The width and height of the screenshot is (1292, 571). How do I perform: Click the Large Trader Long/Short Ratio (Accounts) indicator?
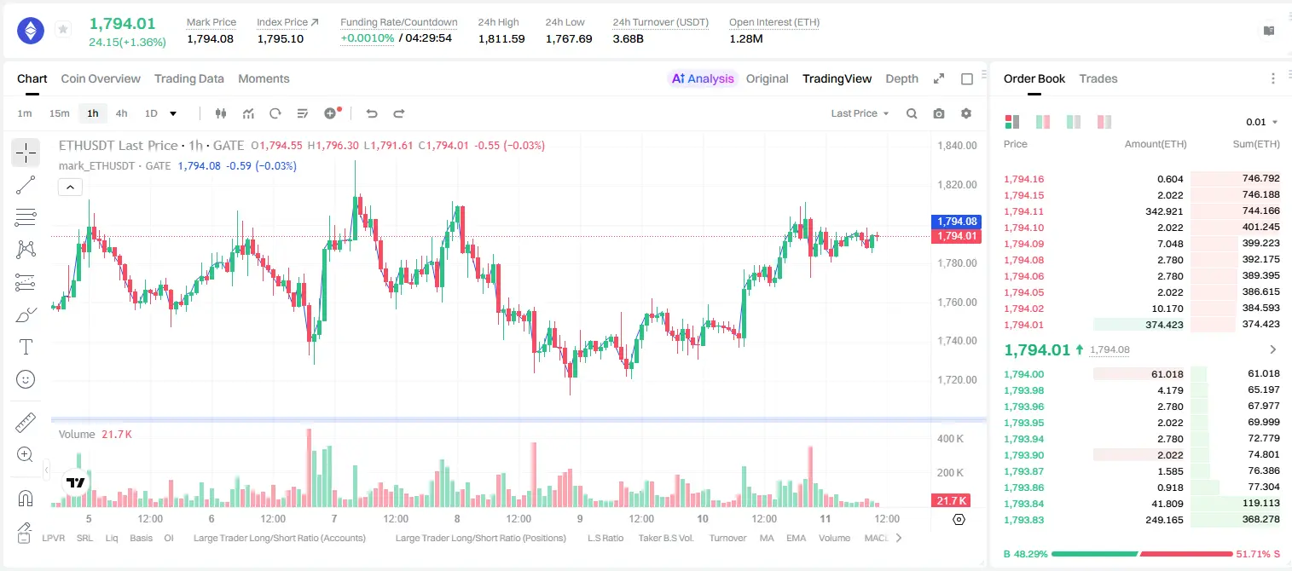pos(280,538)
